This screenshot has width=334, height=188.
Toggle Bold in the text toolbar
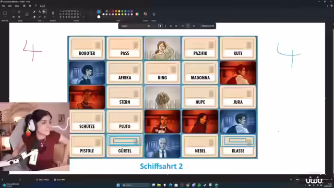click(160, 26)
